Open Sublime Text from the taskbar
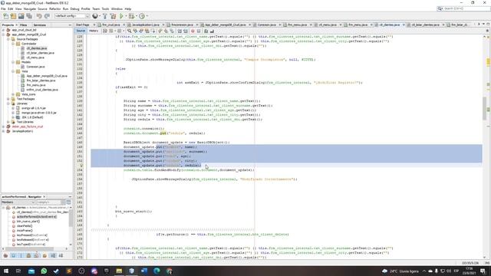Image resolution: width=491 pixels, height=276 pixels. (69, 271)
